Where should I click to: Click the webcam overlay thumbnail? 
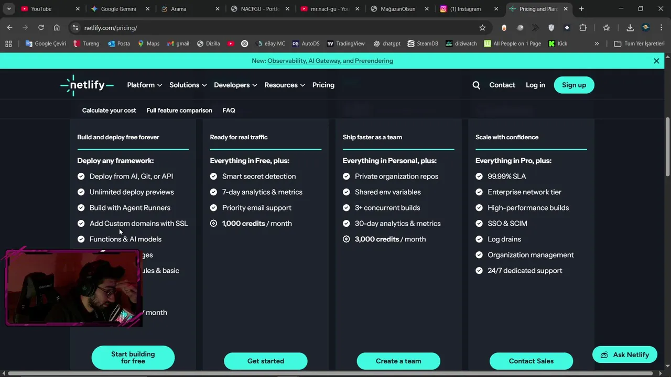73,288
